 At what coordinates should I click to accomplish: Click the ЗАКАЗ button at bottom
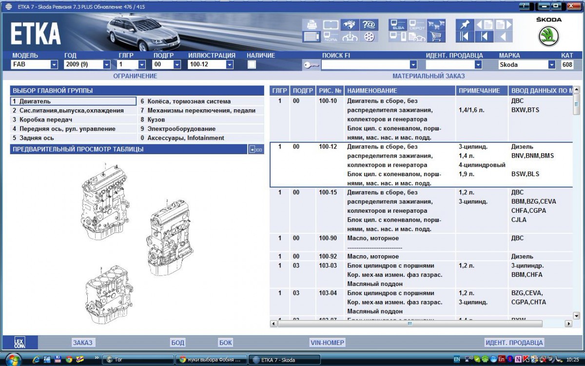pyautogui.click(x=82, y=343)
